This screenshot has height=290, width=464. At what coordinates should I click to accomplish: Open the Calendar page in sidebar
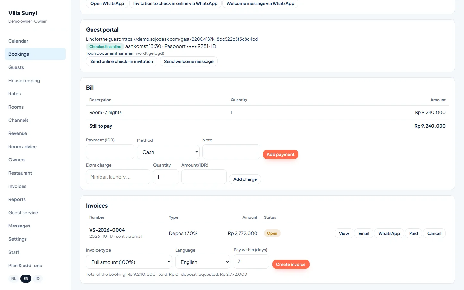[x=35, y=41]
